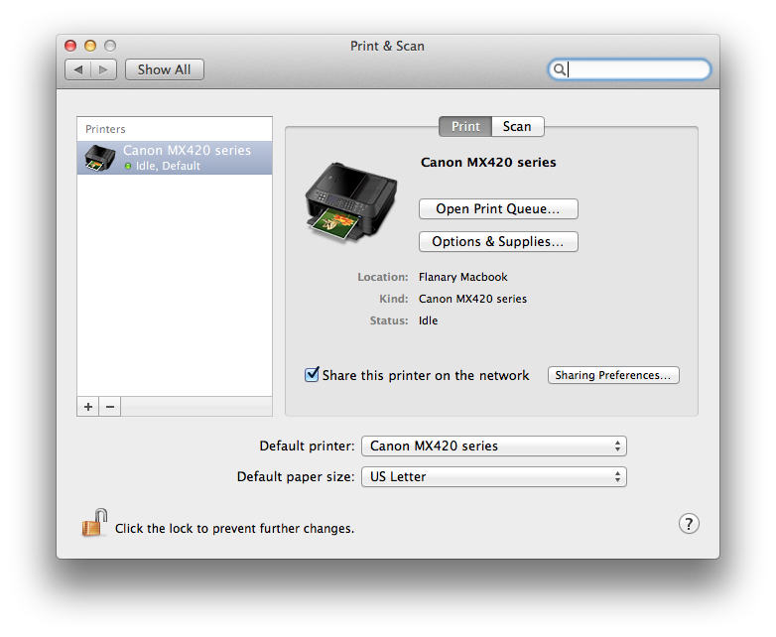Click the Kind value 'Canon MX420 series'
This screenshot has width=776, height=637.
click(472, 299)
